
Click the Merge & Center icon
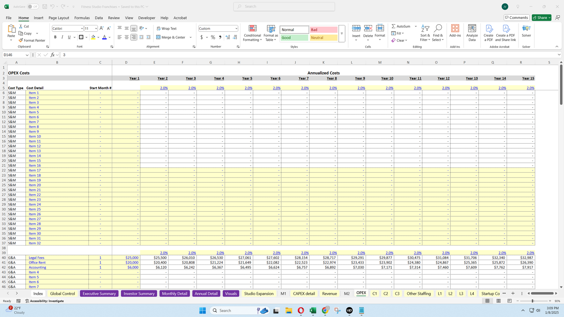(x=159, y=37)
